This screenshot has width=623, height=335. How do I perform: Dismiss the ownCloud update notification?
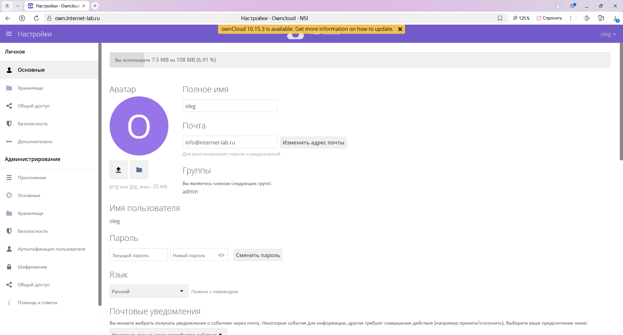click(x=400, y=29)
